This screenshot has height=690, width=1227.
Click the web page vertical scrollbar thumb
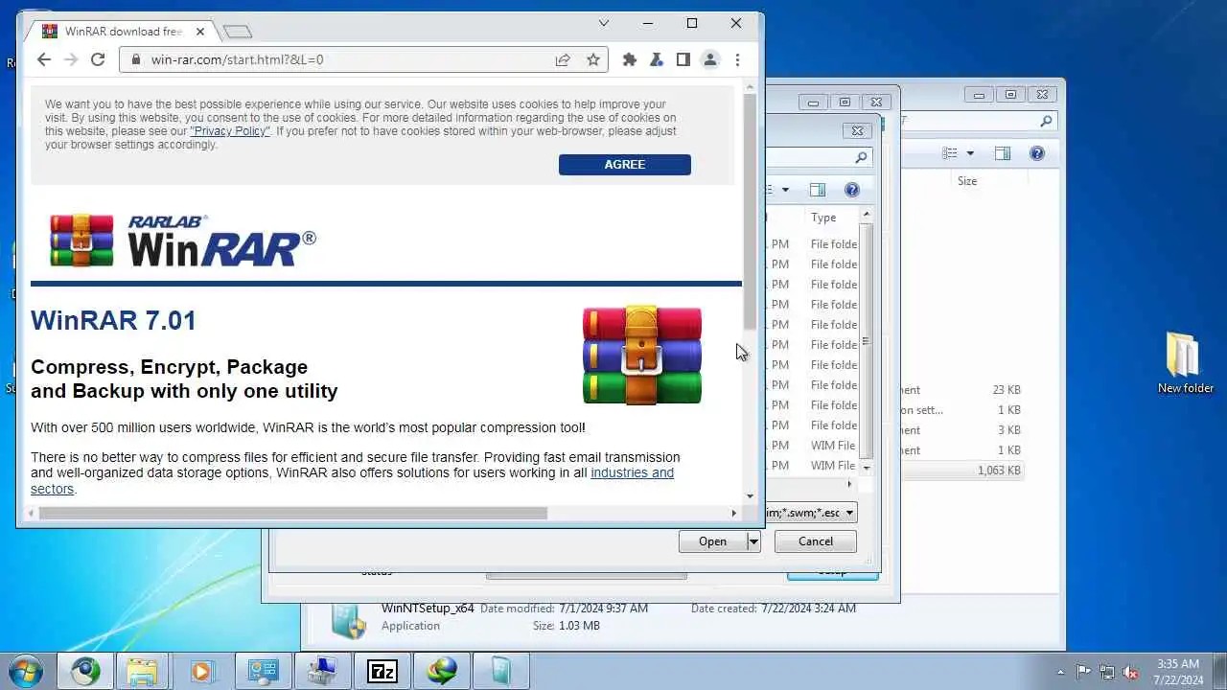tap(750, 211)
